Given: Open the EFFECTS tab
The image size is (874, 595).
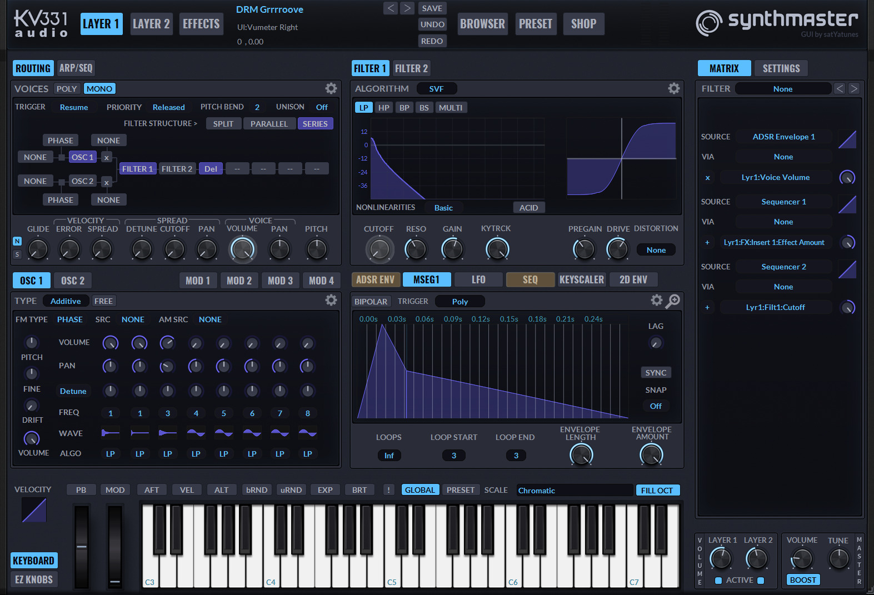Looking at the screenshot, I should [201, 24].
